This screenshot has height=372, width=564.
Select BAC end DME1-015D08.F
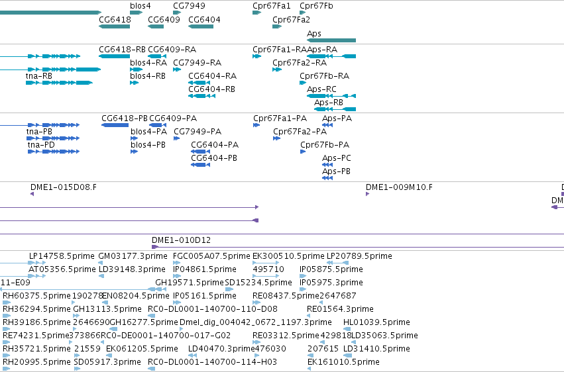[x=32, y=194]
